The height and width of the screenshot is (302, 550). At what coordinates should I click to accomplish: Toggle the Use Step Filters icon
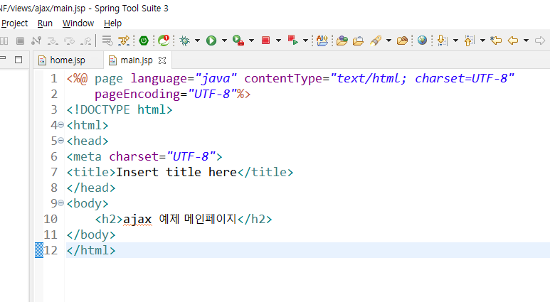point(124,41)
